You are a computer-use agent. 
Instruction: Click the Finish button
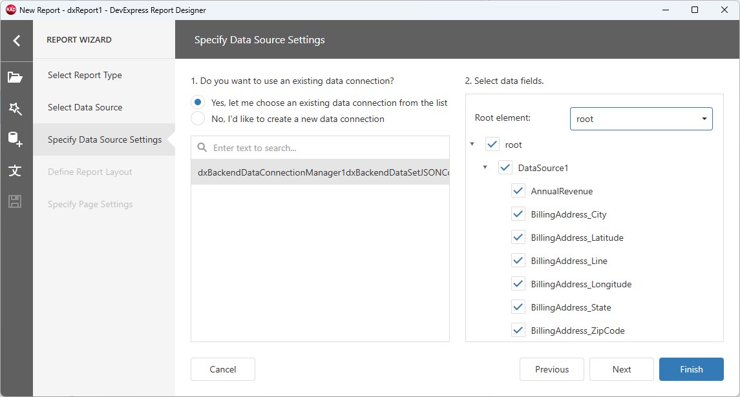pos(691,369)
